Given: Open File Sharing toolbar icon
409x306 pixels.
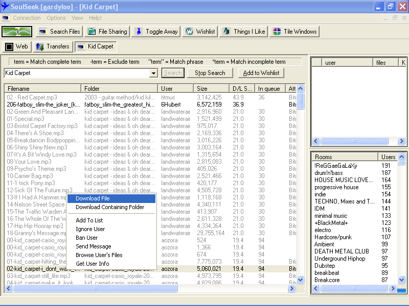Looking at the screenshot, I should tap(91, 32).
